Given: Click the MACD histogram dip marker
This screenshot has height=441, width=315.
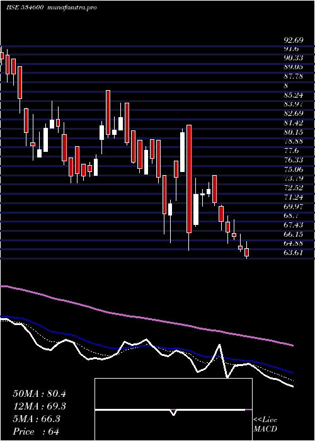Looking at the screenshot, I should pos(173,412).
